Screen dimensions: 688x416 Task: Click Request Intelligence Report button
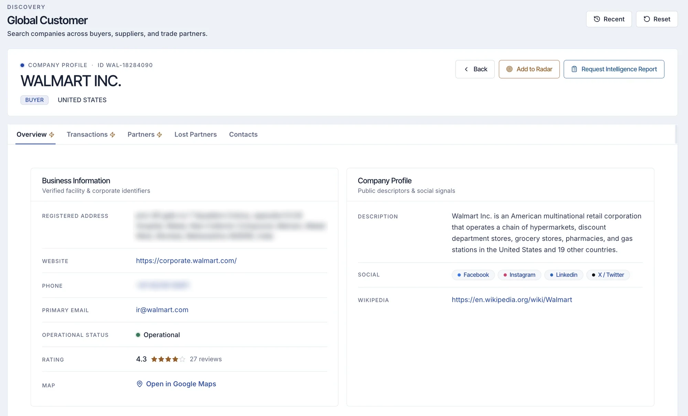click(614, 69)
